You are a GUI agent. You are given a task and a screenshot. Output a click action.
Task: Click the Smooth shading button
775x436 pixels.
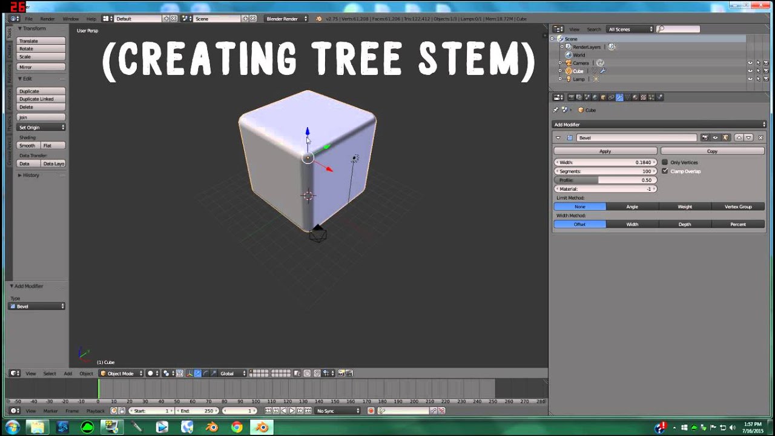(x=28, y=145)
